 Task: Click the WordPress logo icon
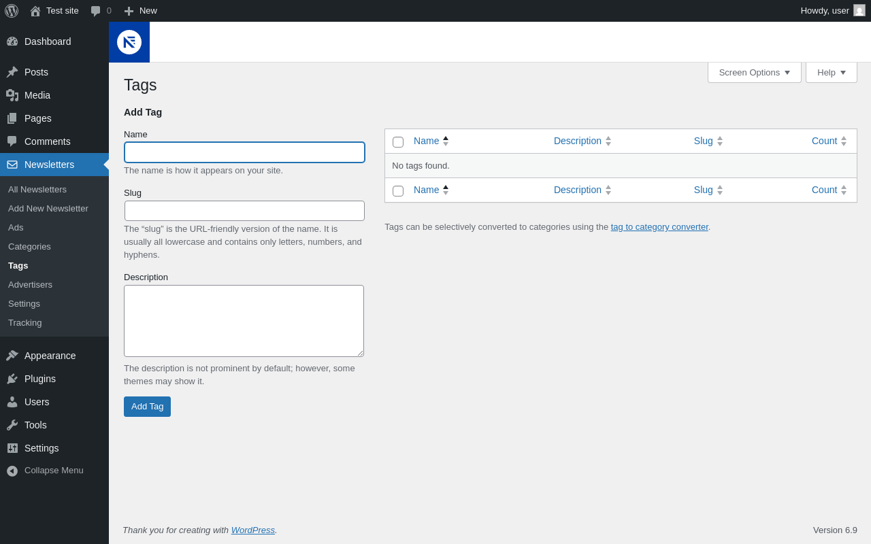tap(12, 11)
